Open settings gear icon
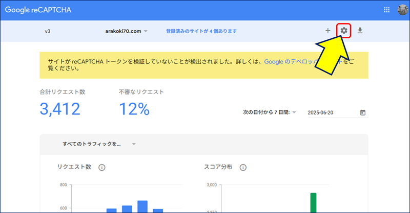The height and width of the screenshot is (213, 410). tap(343, 31)
